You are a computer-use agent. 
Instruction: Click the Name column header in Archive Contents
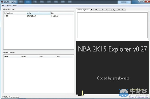click(12, 56)
